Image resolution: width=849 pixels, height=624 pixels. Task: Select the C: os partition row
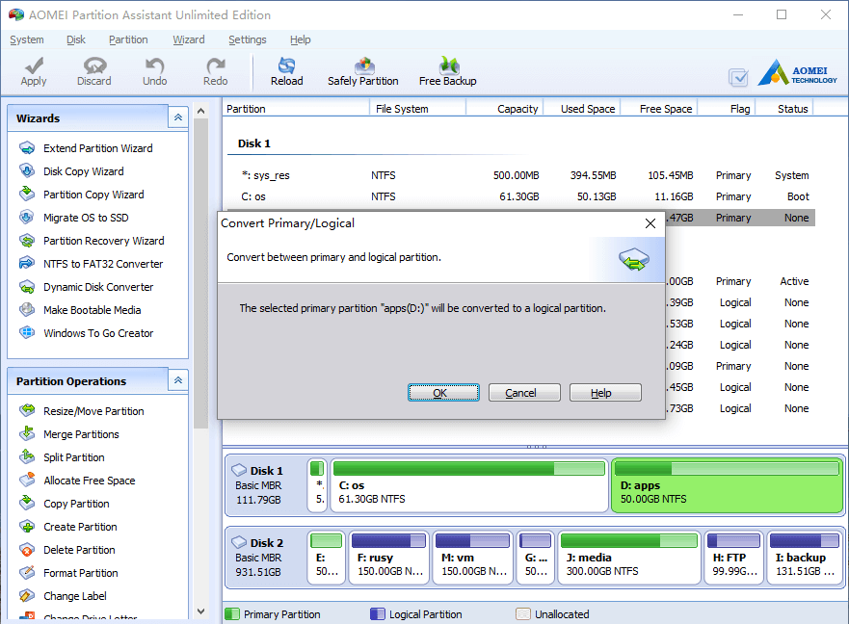[521, 196]
